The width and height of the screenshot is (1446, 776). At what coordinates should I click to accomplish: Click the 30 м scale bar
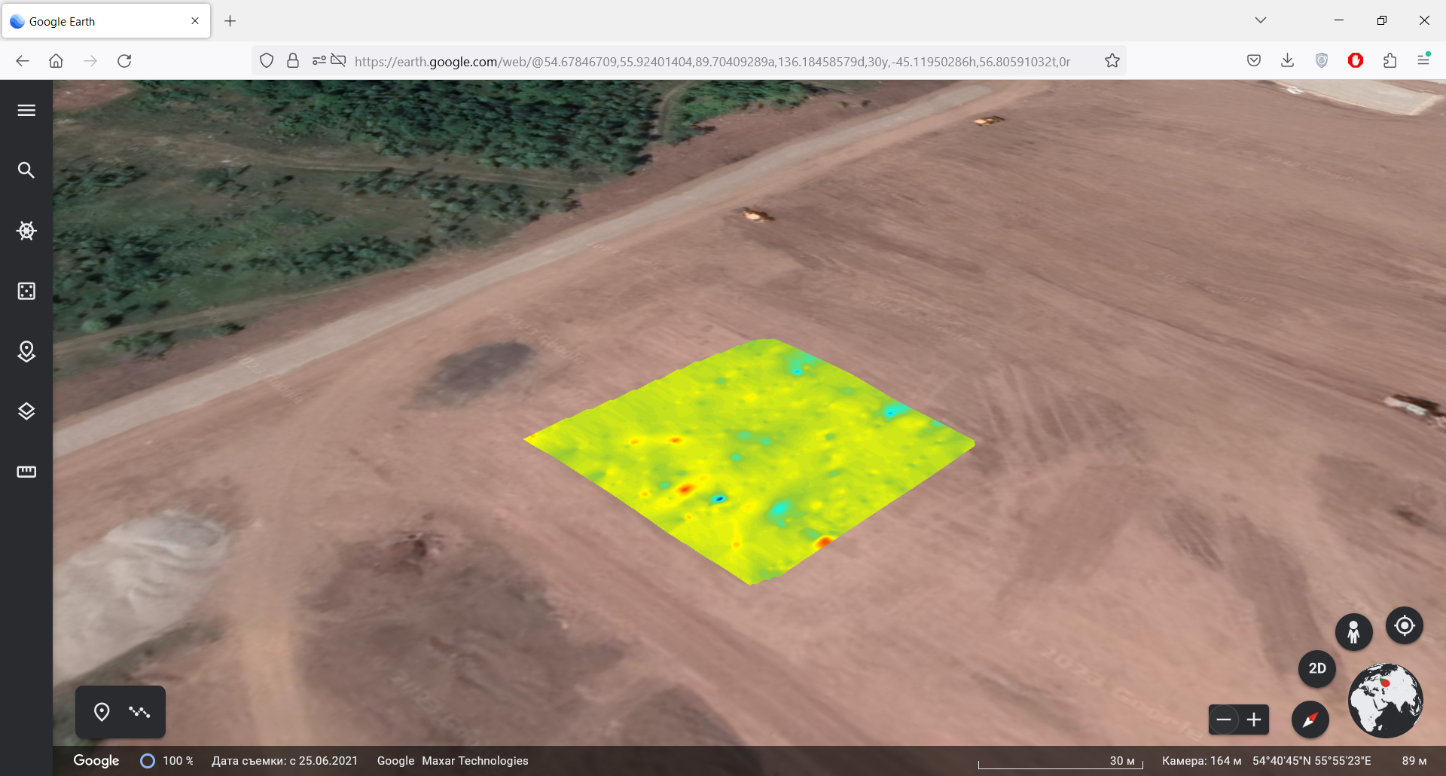click(x=1060, y=762)
